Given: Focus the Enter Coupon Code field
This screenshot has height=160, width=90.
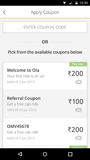Looking at the screenshot, I should [45, 27].
